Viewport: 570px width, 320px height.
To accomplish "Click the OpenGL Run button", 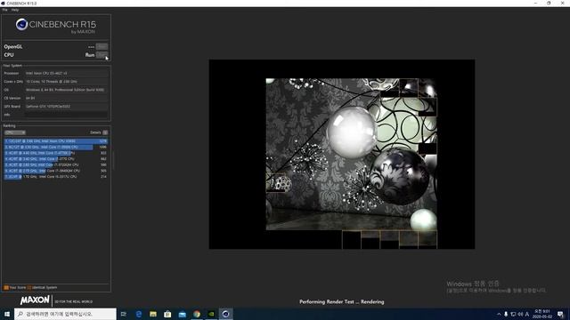I will pyautogui.click(x=102, y=47).
